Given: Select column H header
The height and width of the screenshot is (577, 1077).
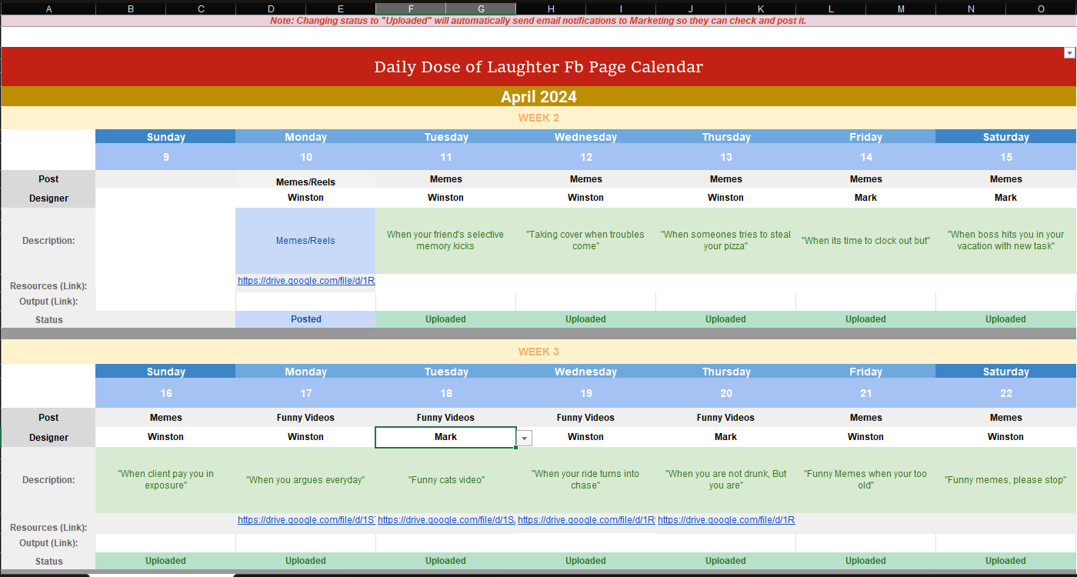Looking at the screenshot, I should (551, 8).
